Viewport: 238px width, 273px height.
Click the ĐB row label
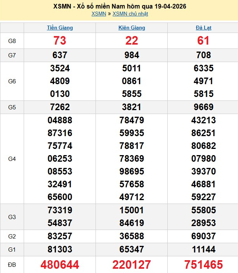12,265
